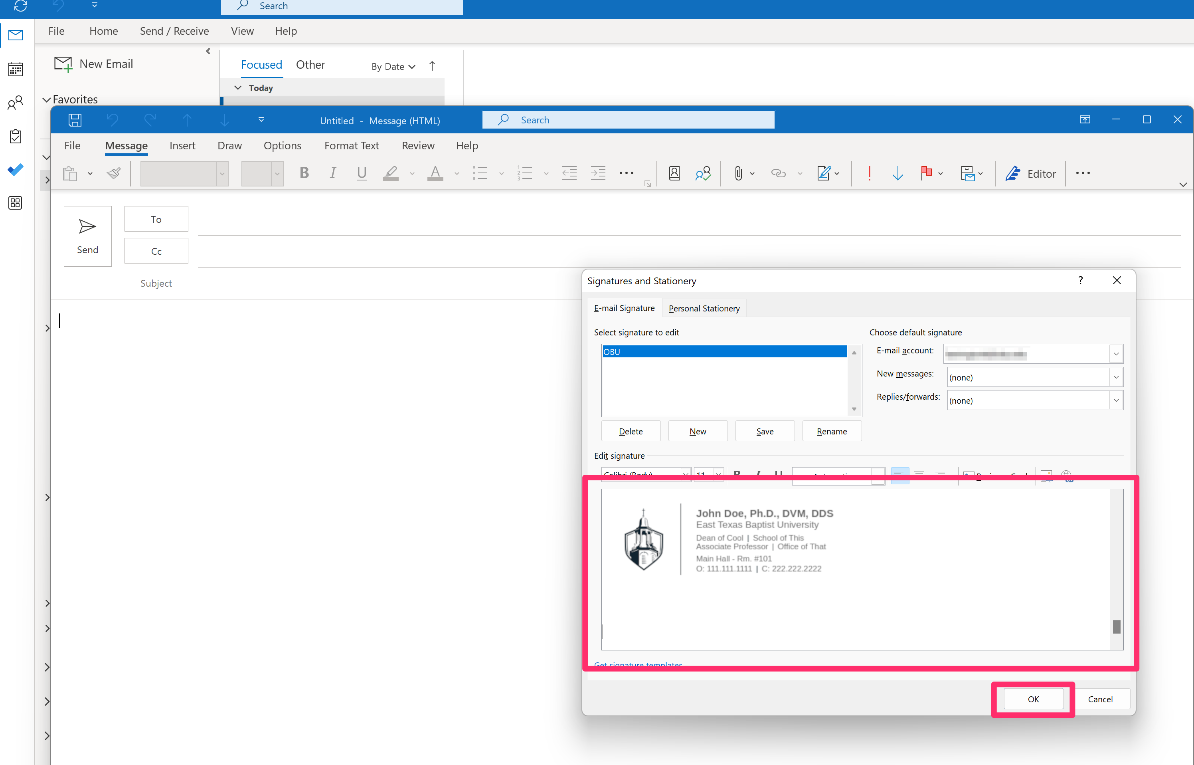The width and height of the screenshot is (1194, 765).
Task: Open the Insert tab in message window
Action: pyautogui.click(x=182, y=146)
